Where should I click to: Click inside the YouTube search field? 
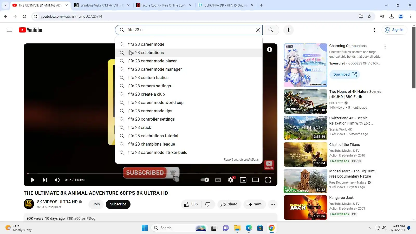[190, 30]
